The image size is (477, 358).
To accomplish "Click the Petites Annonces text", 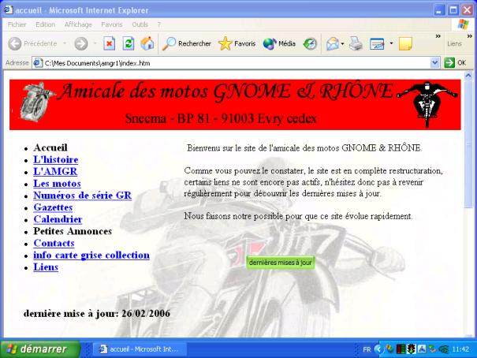I will pyautogui.click(x=73, y=231).
